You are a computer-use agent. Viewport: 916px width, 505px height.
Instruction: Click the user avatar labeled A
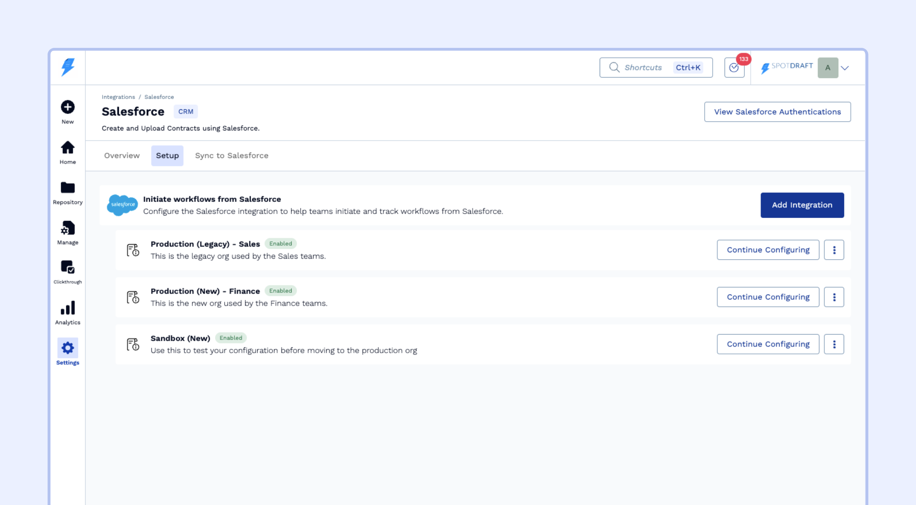[x=828, y=68]
